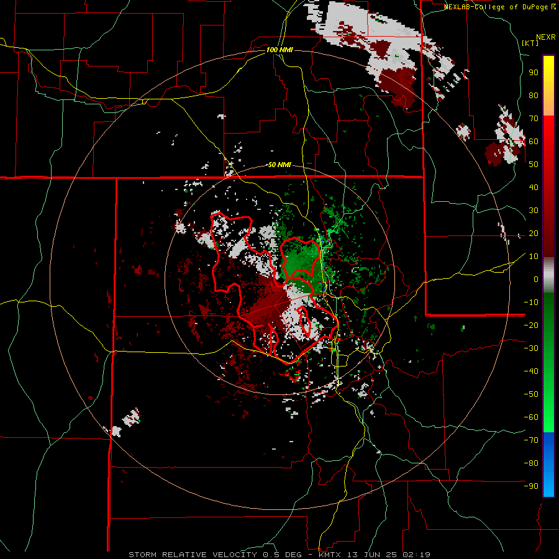The height and width of the screenshot is (559, 559).
Task: Click the 90 value on velocity scale
Action: pyautogui.click(x=534, y=73)
